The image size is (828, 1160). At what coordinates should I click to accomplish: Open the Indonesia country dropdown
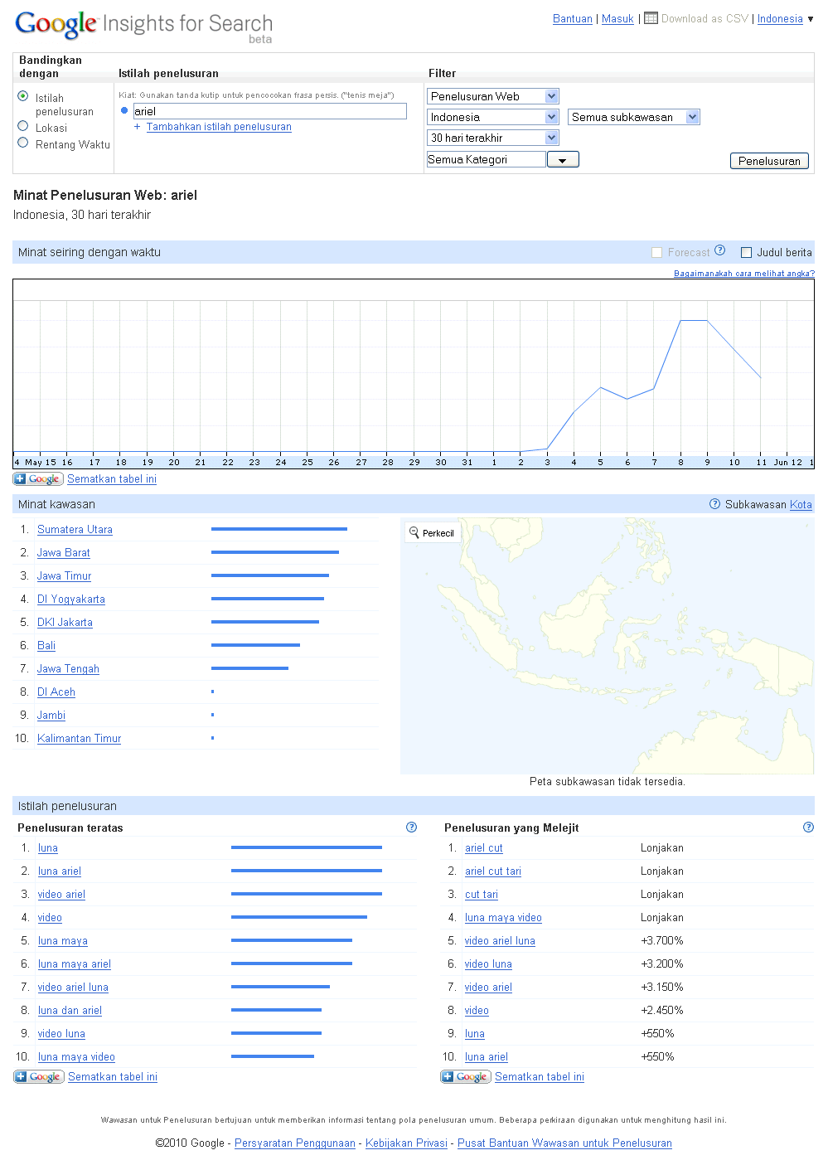click(493, 117)
